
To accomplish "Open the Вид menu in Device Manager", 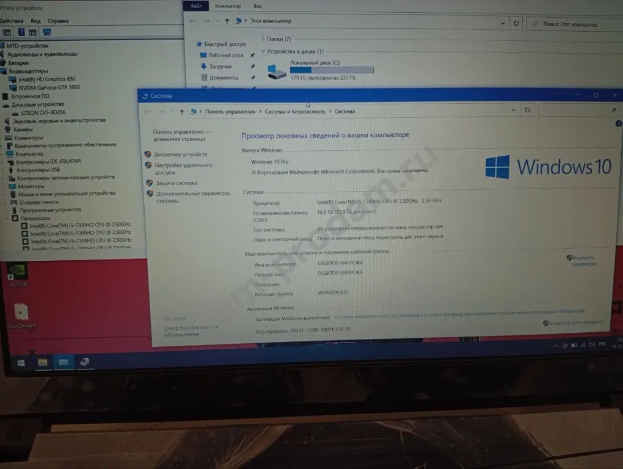I will tap(35, 21).
